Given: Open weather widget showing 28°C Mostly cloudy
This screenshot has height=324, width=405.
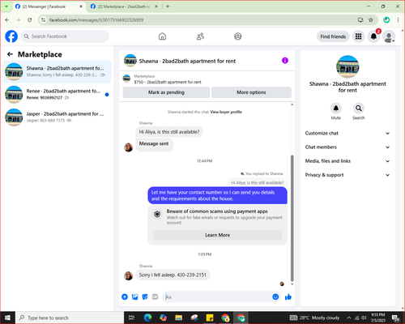Looking at the screenshot, I should (x=314, y=318).
